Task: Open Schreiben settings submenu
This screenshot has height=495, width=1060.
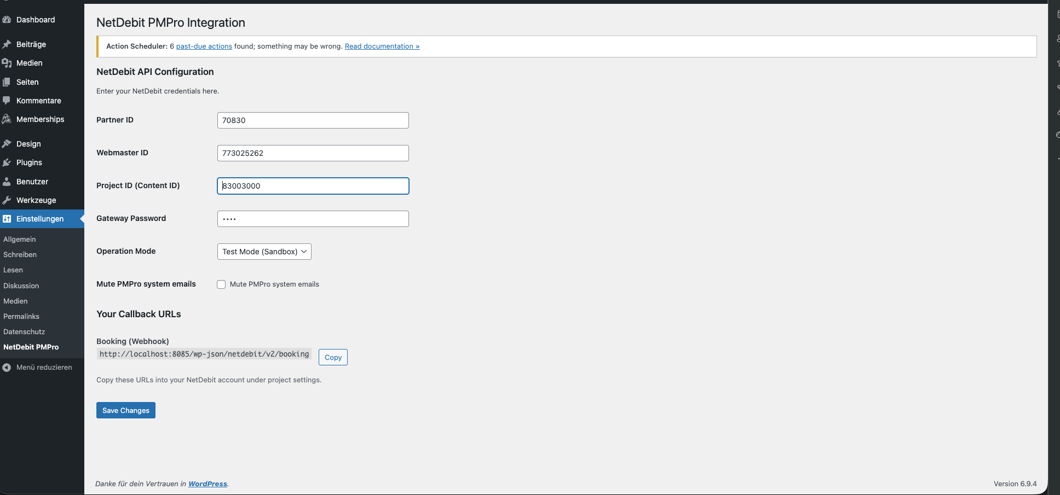Action: click(20, 255)
